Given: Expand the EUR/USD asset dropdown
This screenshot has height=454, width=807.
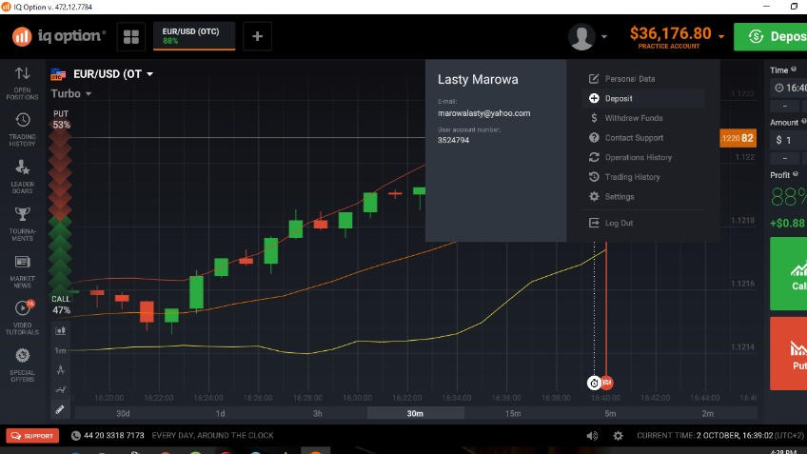Looking at the screenshot, I should [149, 74].
